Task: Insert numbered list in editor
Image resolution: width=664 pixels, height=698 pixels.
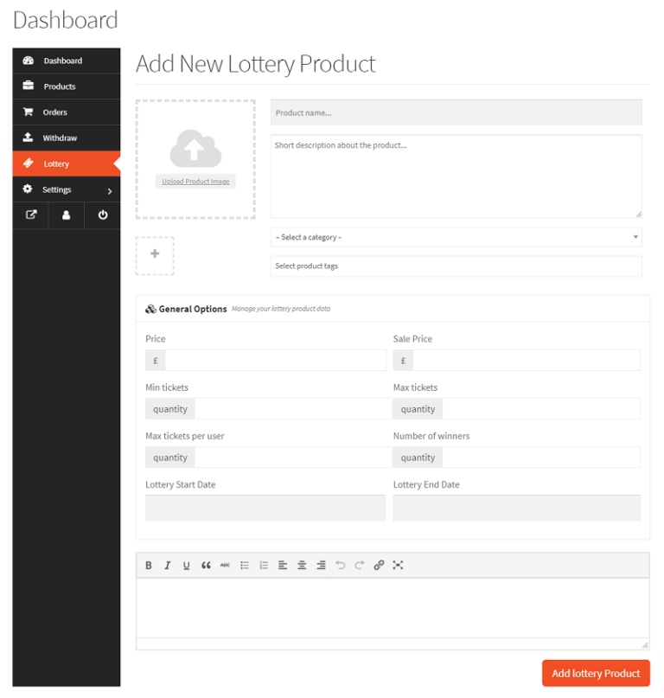Action: 264,566
